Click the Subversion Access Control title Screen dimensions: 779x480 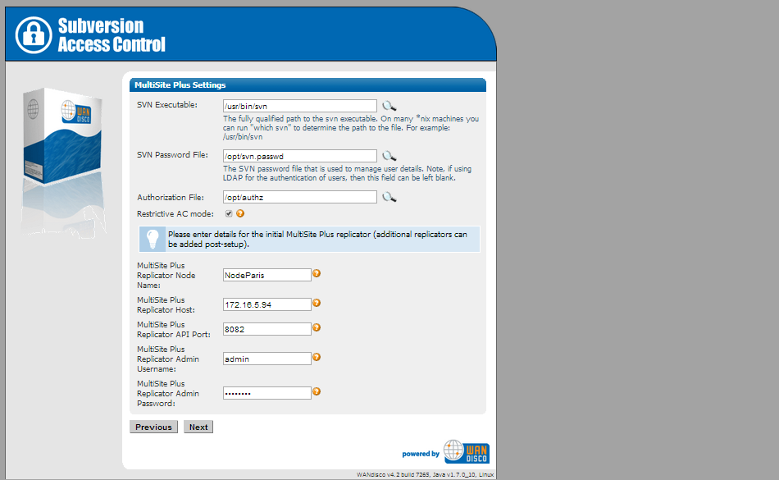pos(112,34)
